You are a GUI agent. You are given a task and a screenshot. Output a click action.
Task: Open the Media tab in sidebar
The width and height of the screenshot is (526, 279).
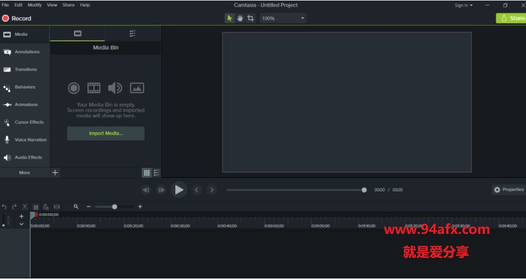tap(25, 34)
